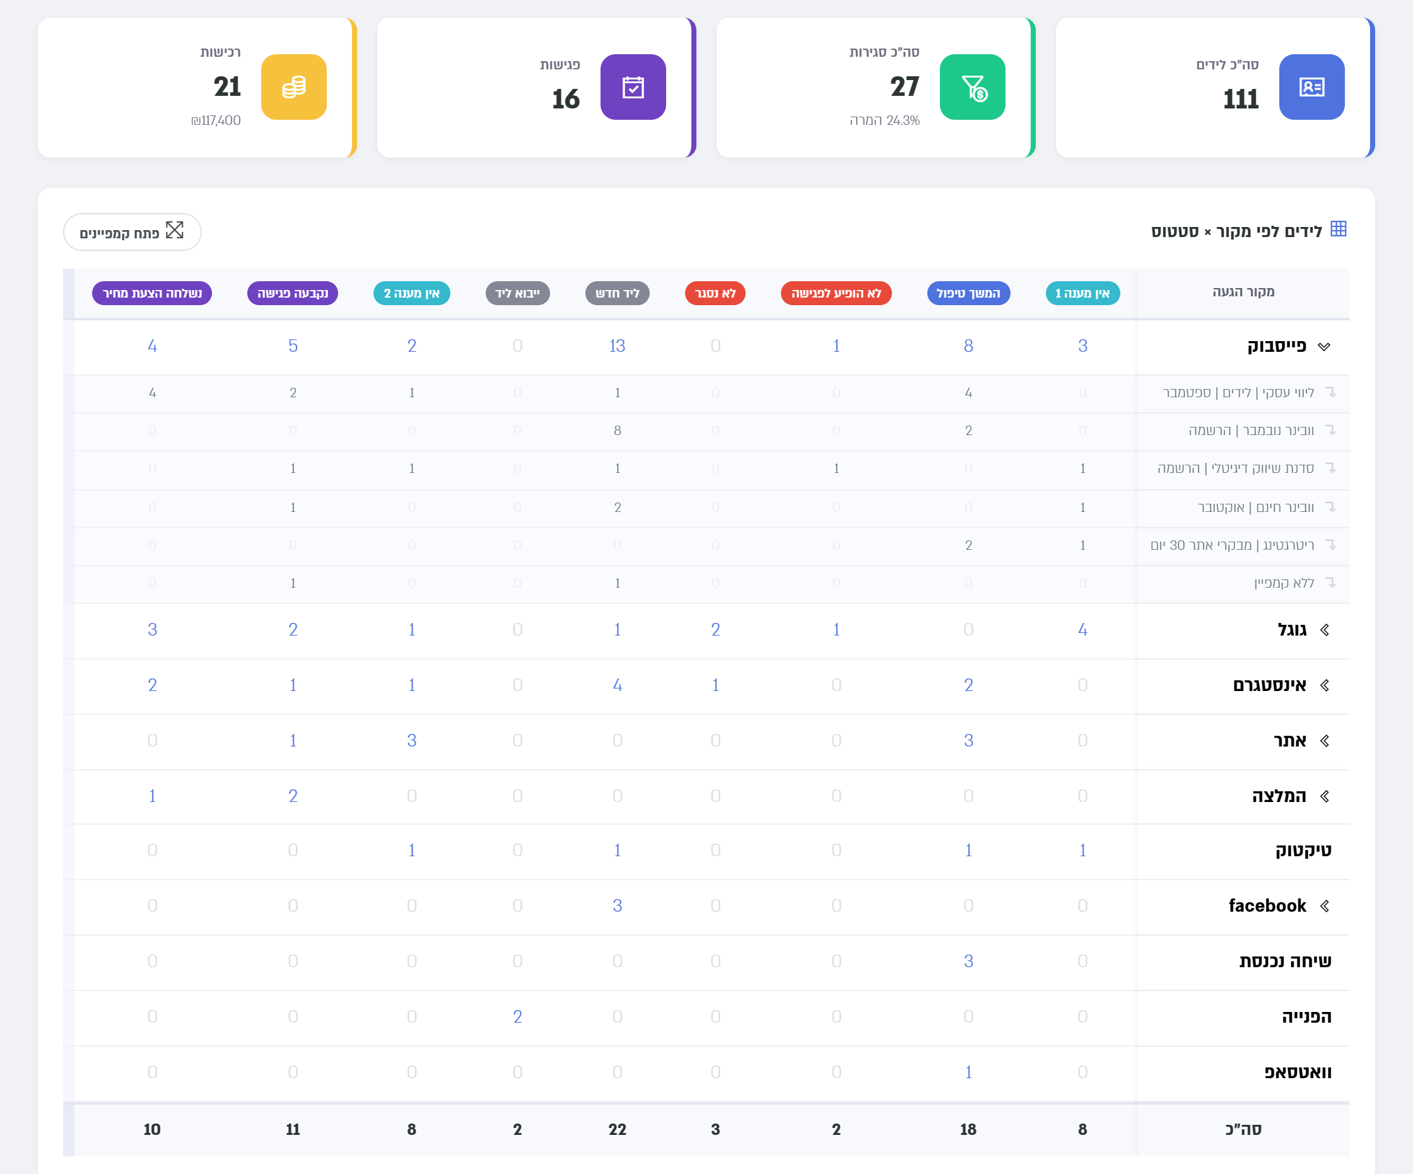Expand the facebook source row
The height and width of the screenshot is (1174, 1413).
[1324, 905]
